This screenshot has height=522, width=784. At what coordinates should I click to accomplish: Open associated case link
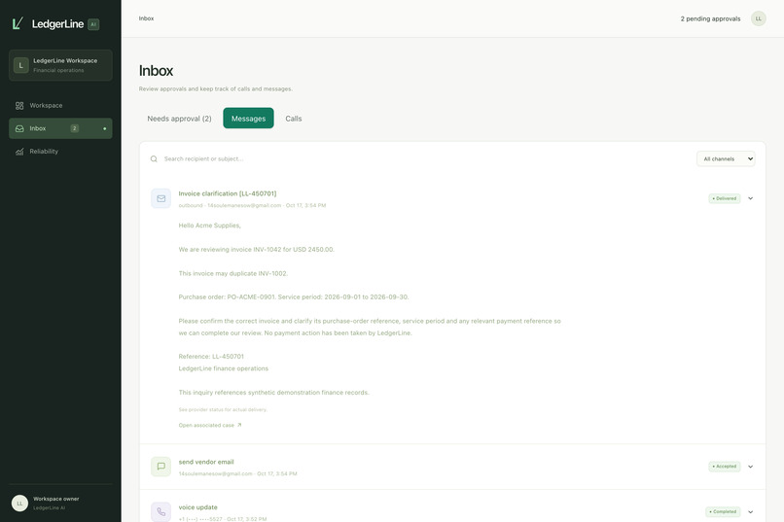210,425
